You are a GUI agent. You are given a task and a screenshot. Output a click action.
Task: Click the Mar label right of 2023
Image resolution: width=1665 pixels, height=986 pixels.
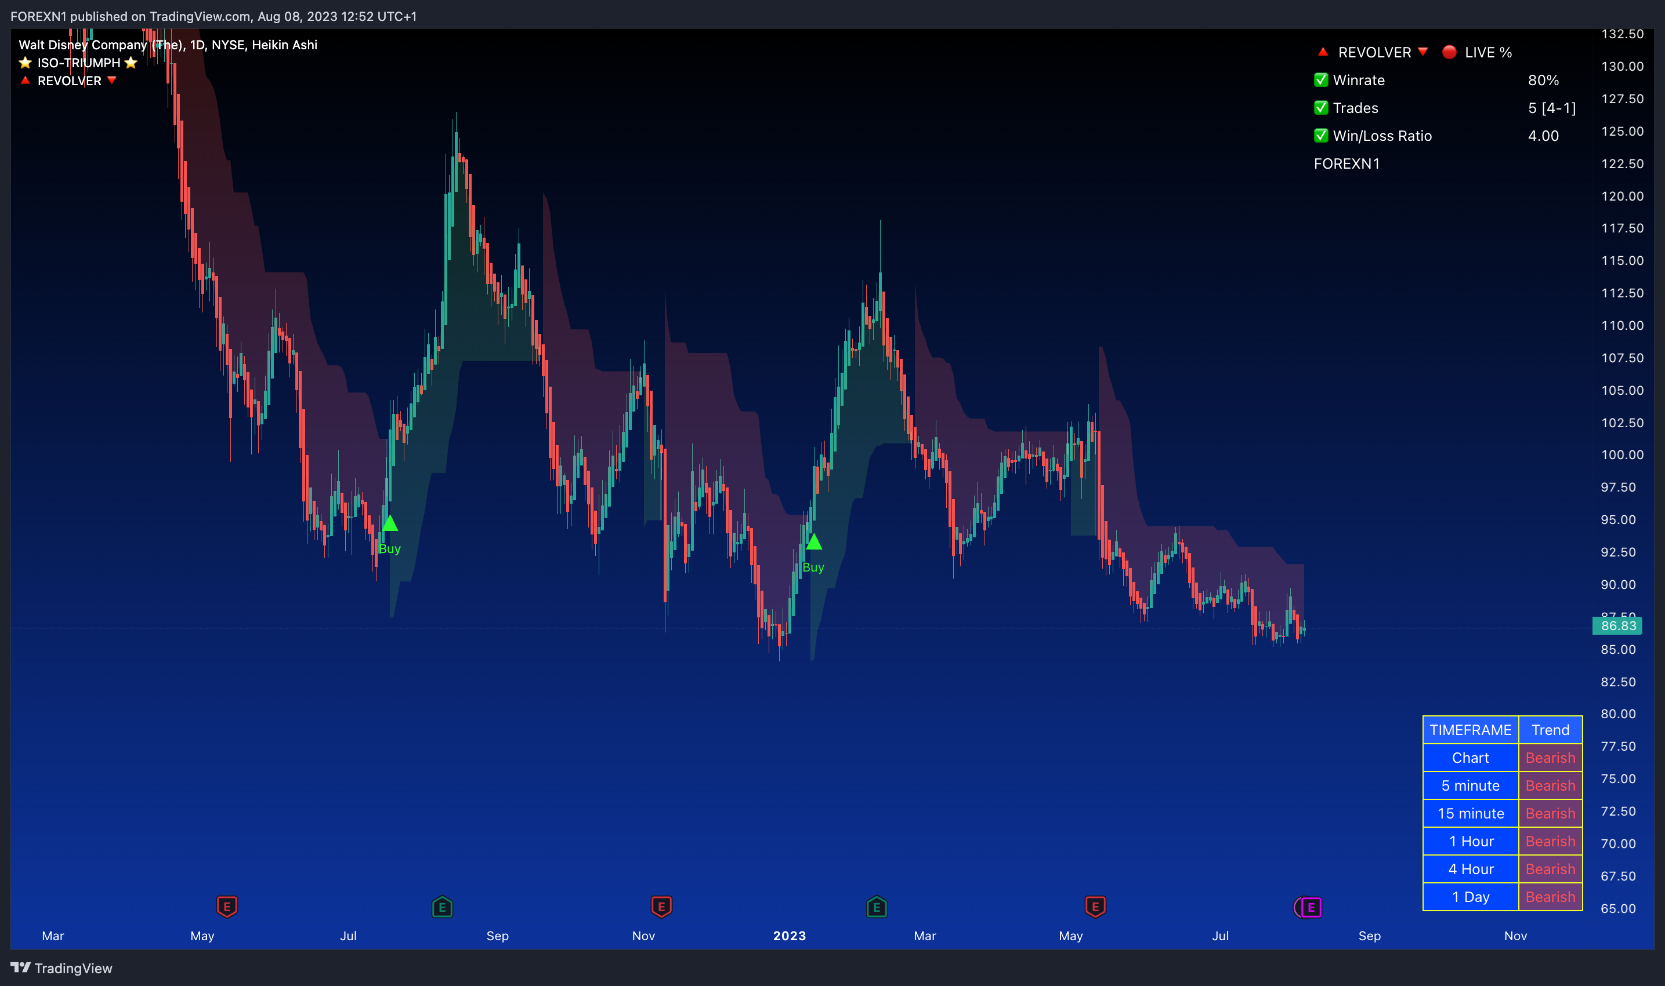(924, 936)
